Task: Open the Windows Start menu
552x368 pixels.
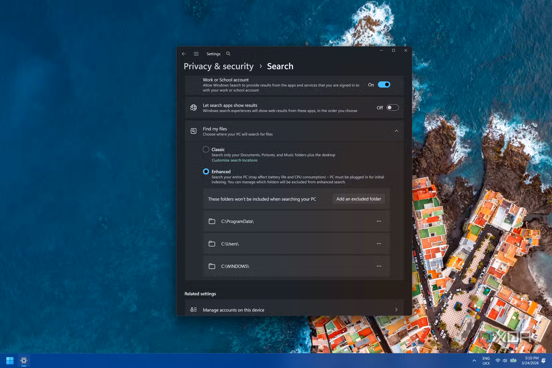Action: pyautogui.click(x=10, y=361)
